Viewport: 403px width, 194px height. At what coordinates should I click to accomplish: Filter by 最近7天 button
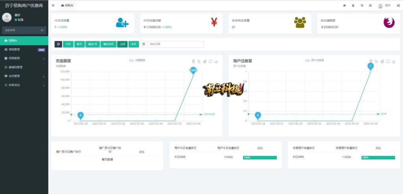coord(92,44)
